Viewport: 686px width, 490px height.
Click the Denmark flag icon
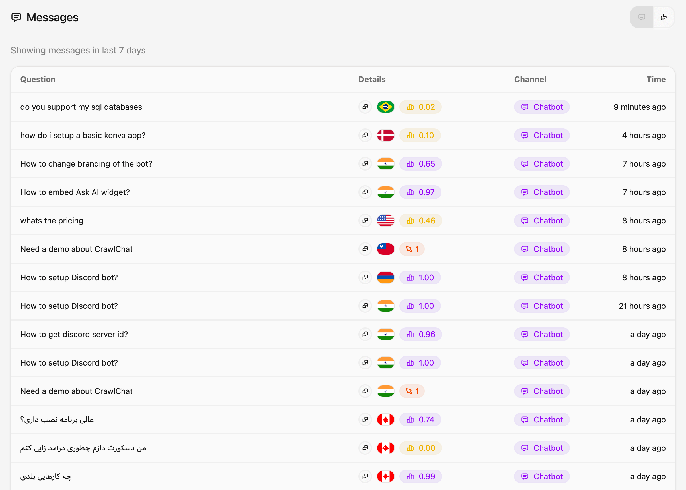pos(385,135)
